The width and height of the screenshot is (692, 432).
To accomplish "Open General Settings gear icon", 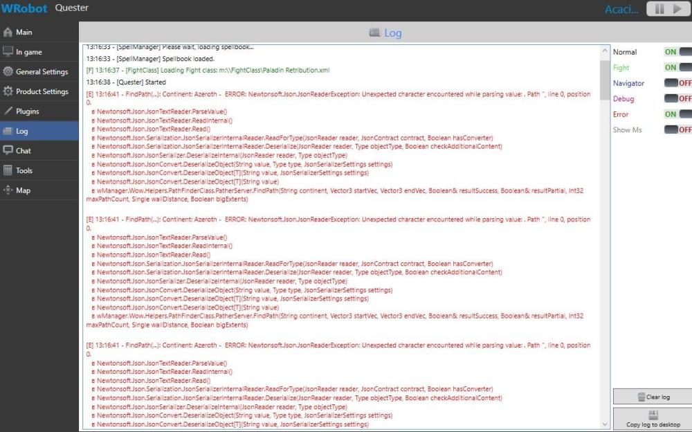I will click(8, 71).
